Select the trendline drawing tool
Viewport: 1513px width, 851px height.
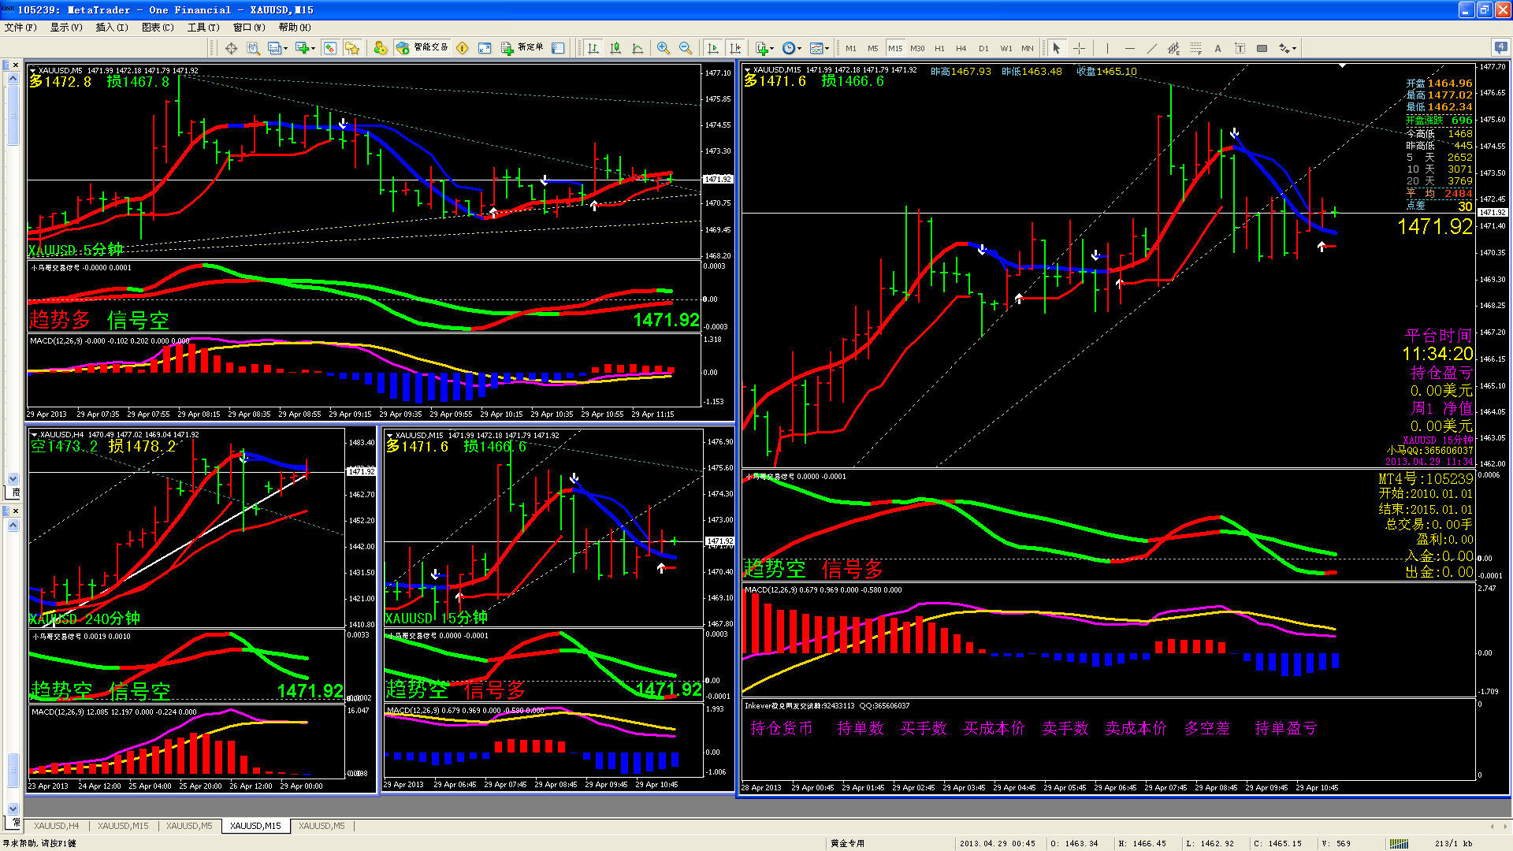point(1151,48)
